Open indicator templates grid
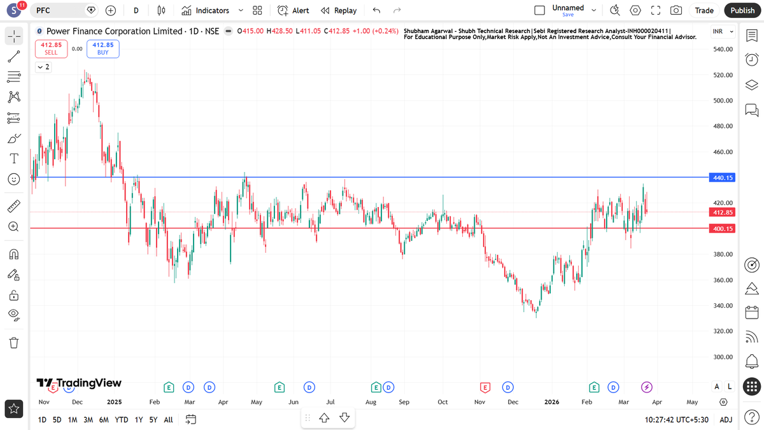The image size is (764, 430). [x=257, y=10]
